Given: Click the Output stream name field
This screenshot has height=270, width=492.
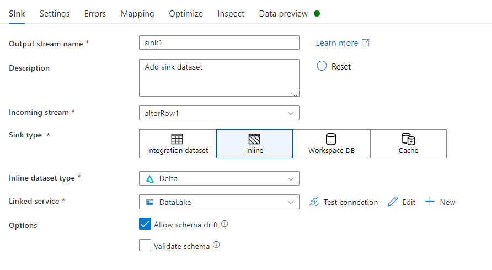Looking at the screenshot, I should pyautogui.click(x=219, y=43).
